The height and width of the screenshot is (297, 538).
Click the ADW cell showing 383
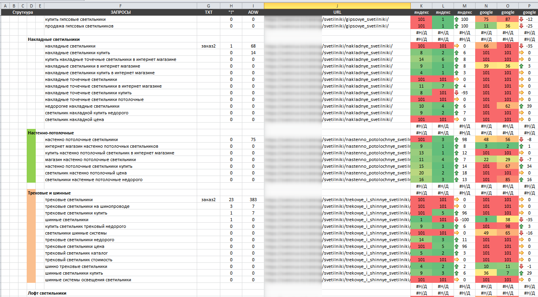[253, 200]
